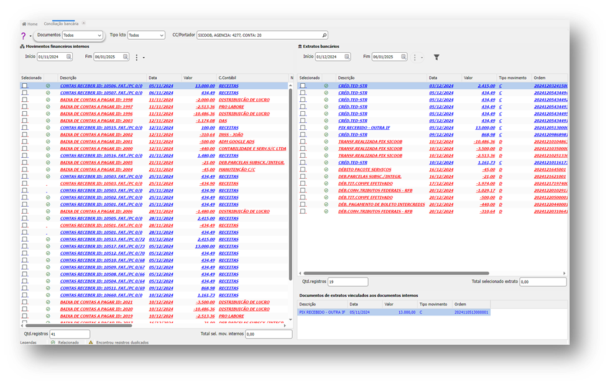This screenshot has width=610, height=385.
Task: Open link DÉB.PARCELAS SUBSC./INTEGR. in statements
Action: pyautogui.click(x=369, y=177)
